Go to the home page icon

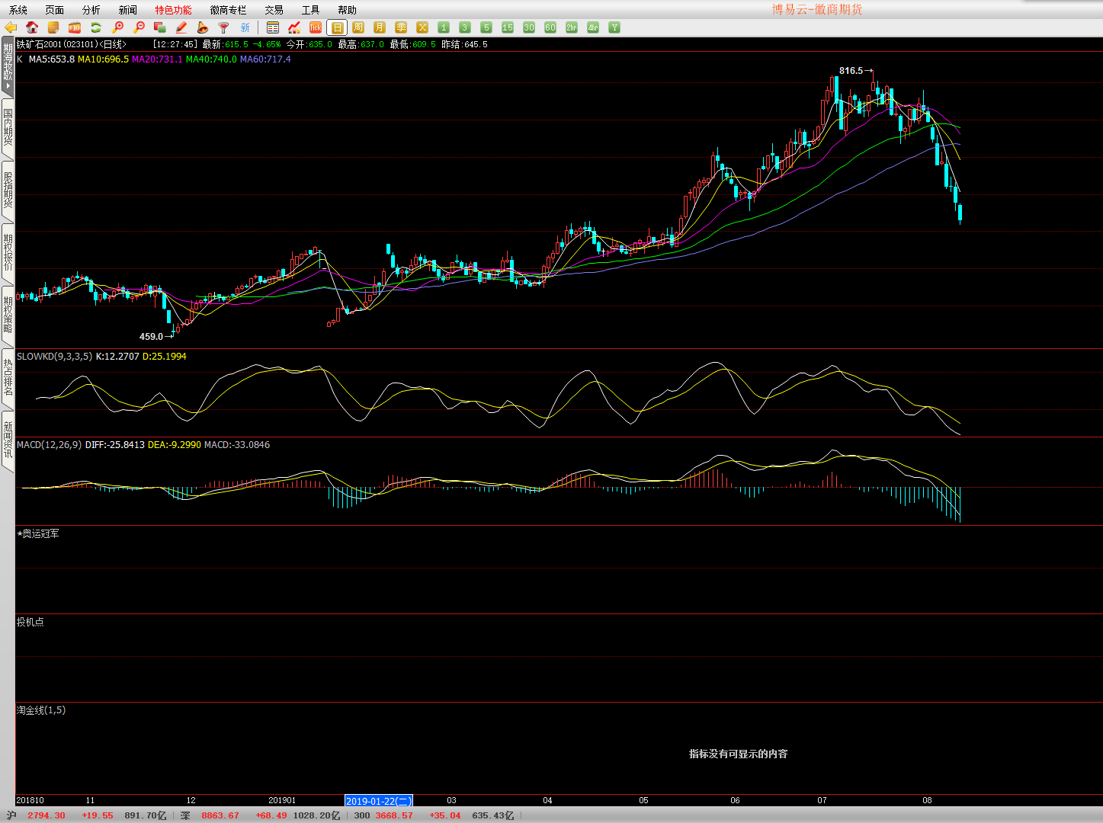coord(32,27)
